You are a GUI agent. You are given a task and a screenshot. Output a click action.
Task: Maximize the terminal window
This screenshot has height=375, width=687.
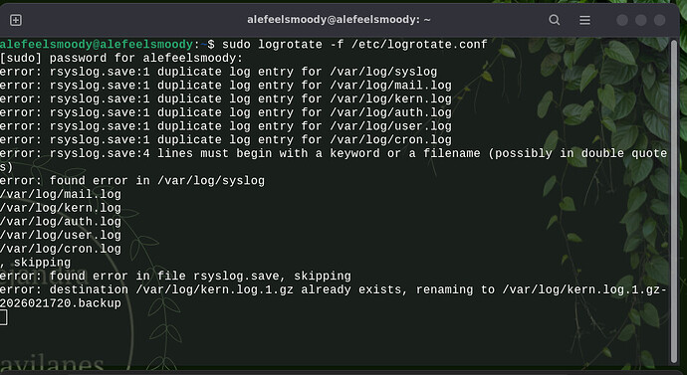pyautogui.click(x=641, y=20)
